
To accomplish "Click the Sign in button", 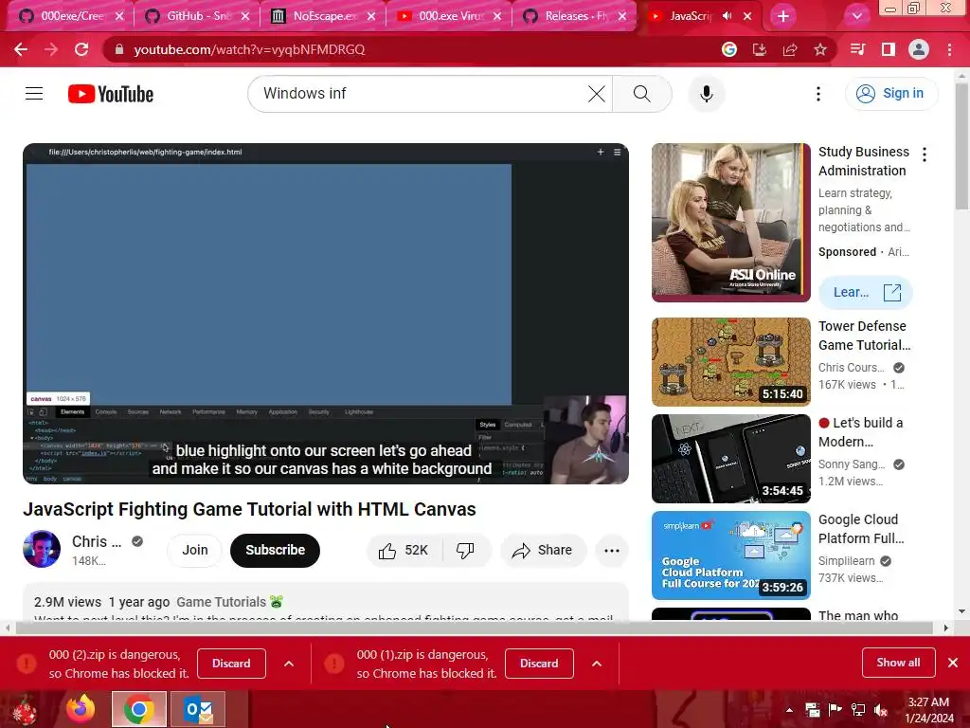I will [891, 94].
